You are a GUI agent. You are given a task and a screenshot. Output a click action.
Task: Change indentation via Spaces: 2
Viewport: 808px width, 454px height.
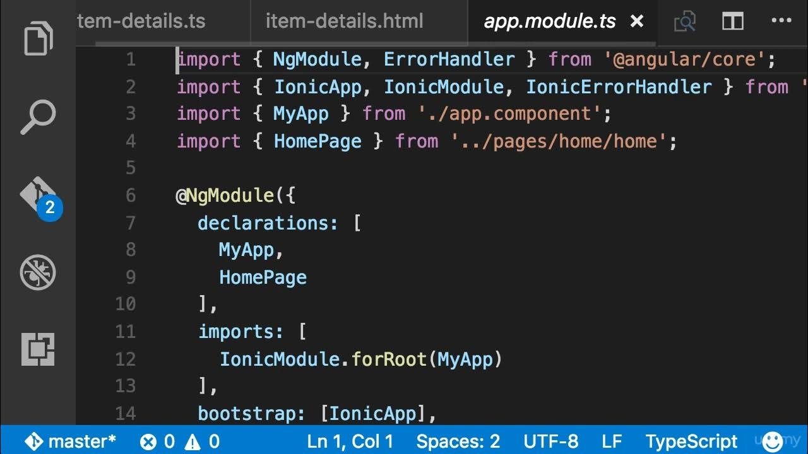(x=458, y=441)
